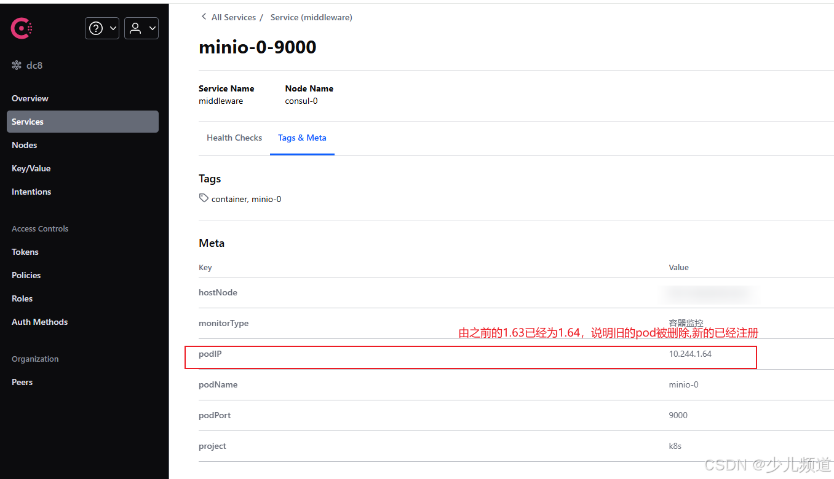Click Service (middleware) breadcrumb link

[x=311, y=17]
